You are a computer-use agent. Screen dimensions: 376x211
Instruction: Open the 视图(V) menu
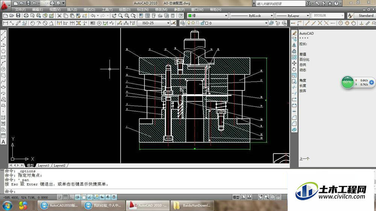click(55, 10)
